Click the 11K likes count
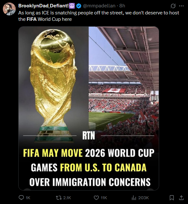The width and height of the screenshot is (188, 204). pyautogui.click(x=104, y=198)
